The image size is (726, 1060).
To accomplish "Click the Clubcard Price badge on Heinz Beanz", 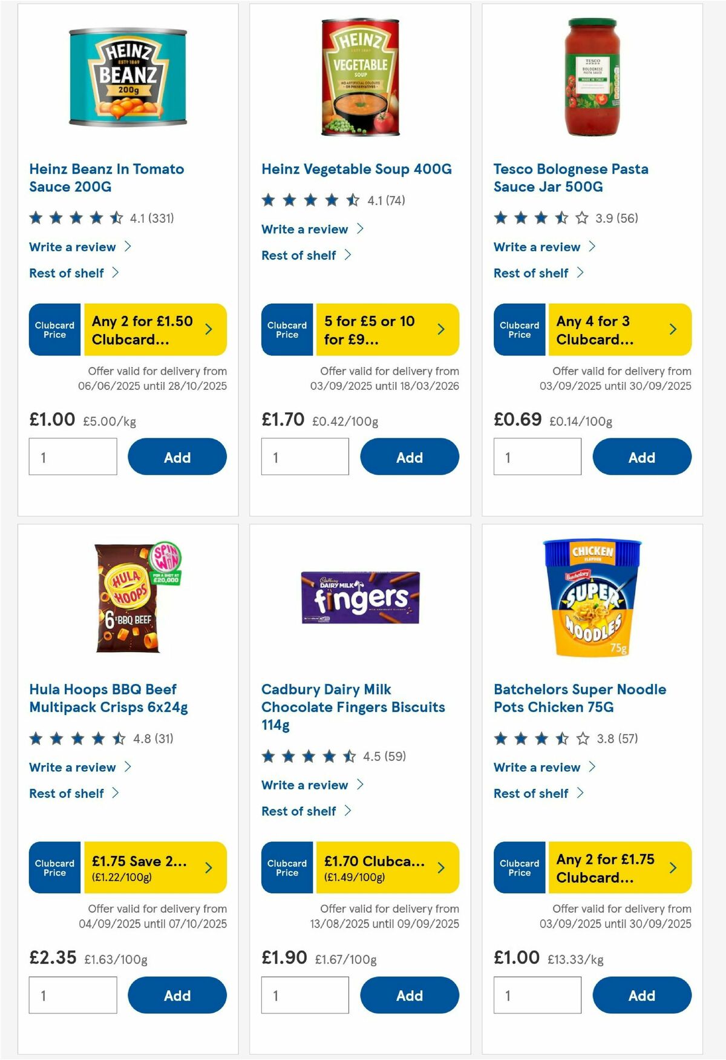I will (54, 329).
